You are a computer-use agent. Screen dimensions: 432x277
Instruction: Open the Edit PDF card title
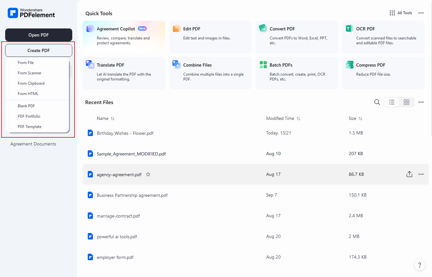coord(192,29)
